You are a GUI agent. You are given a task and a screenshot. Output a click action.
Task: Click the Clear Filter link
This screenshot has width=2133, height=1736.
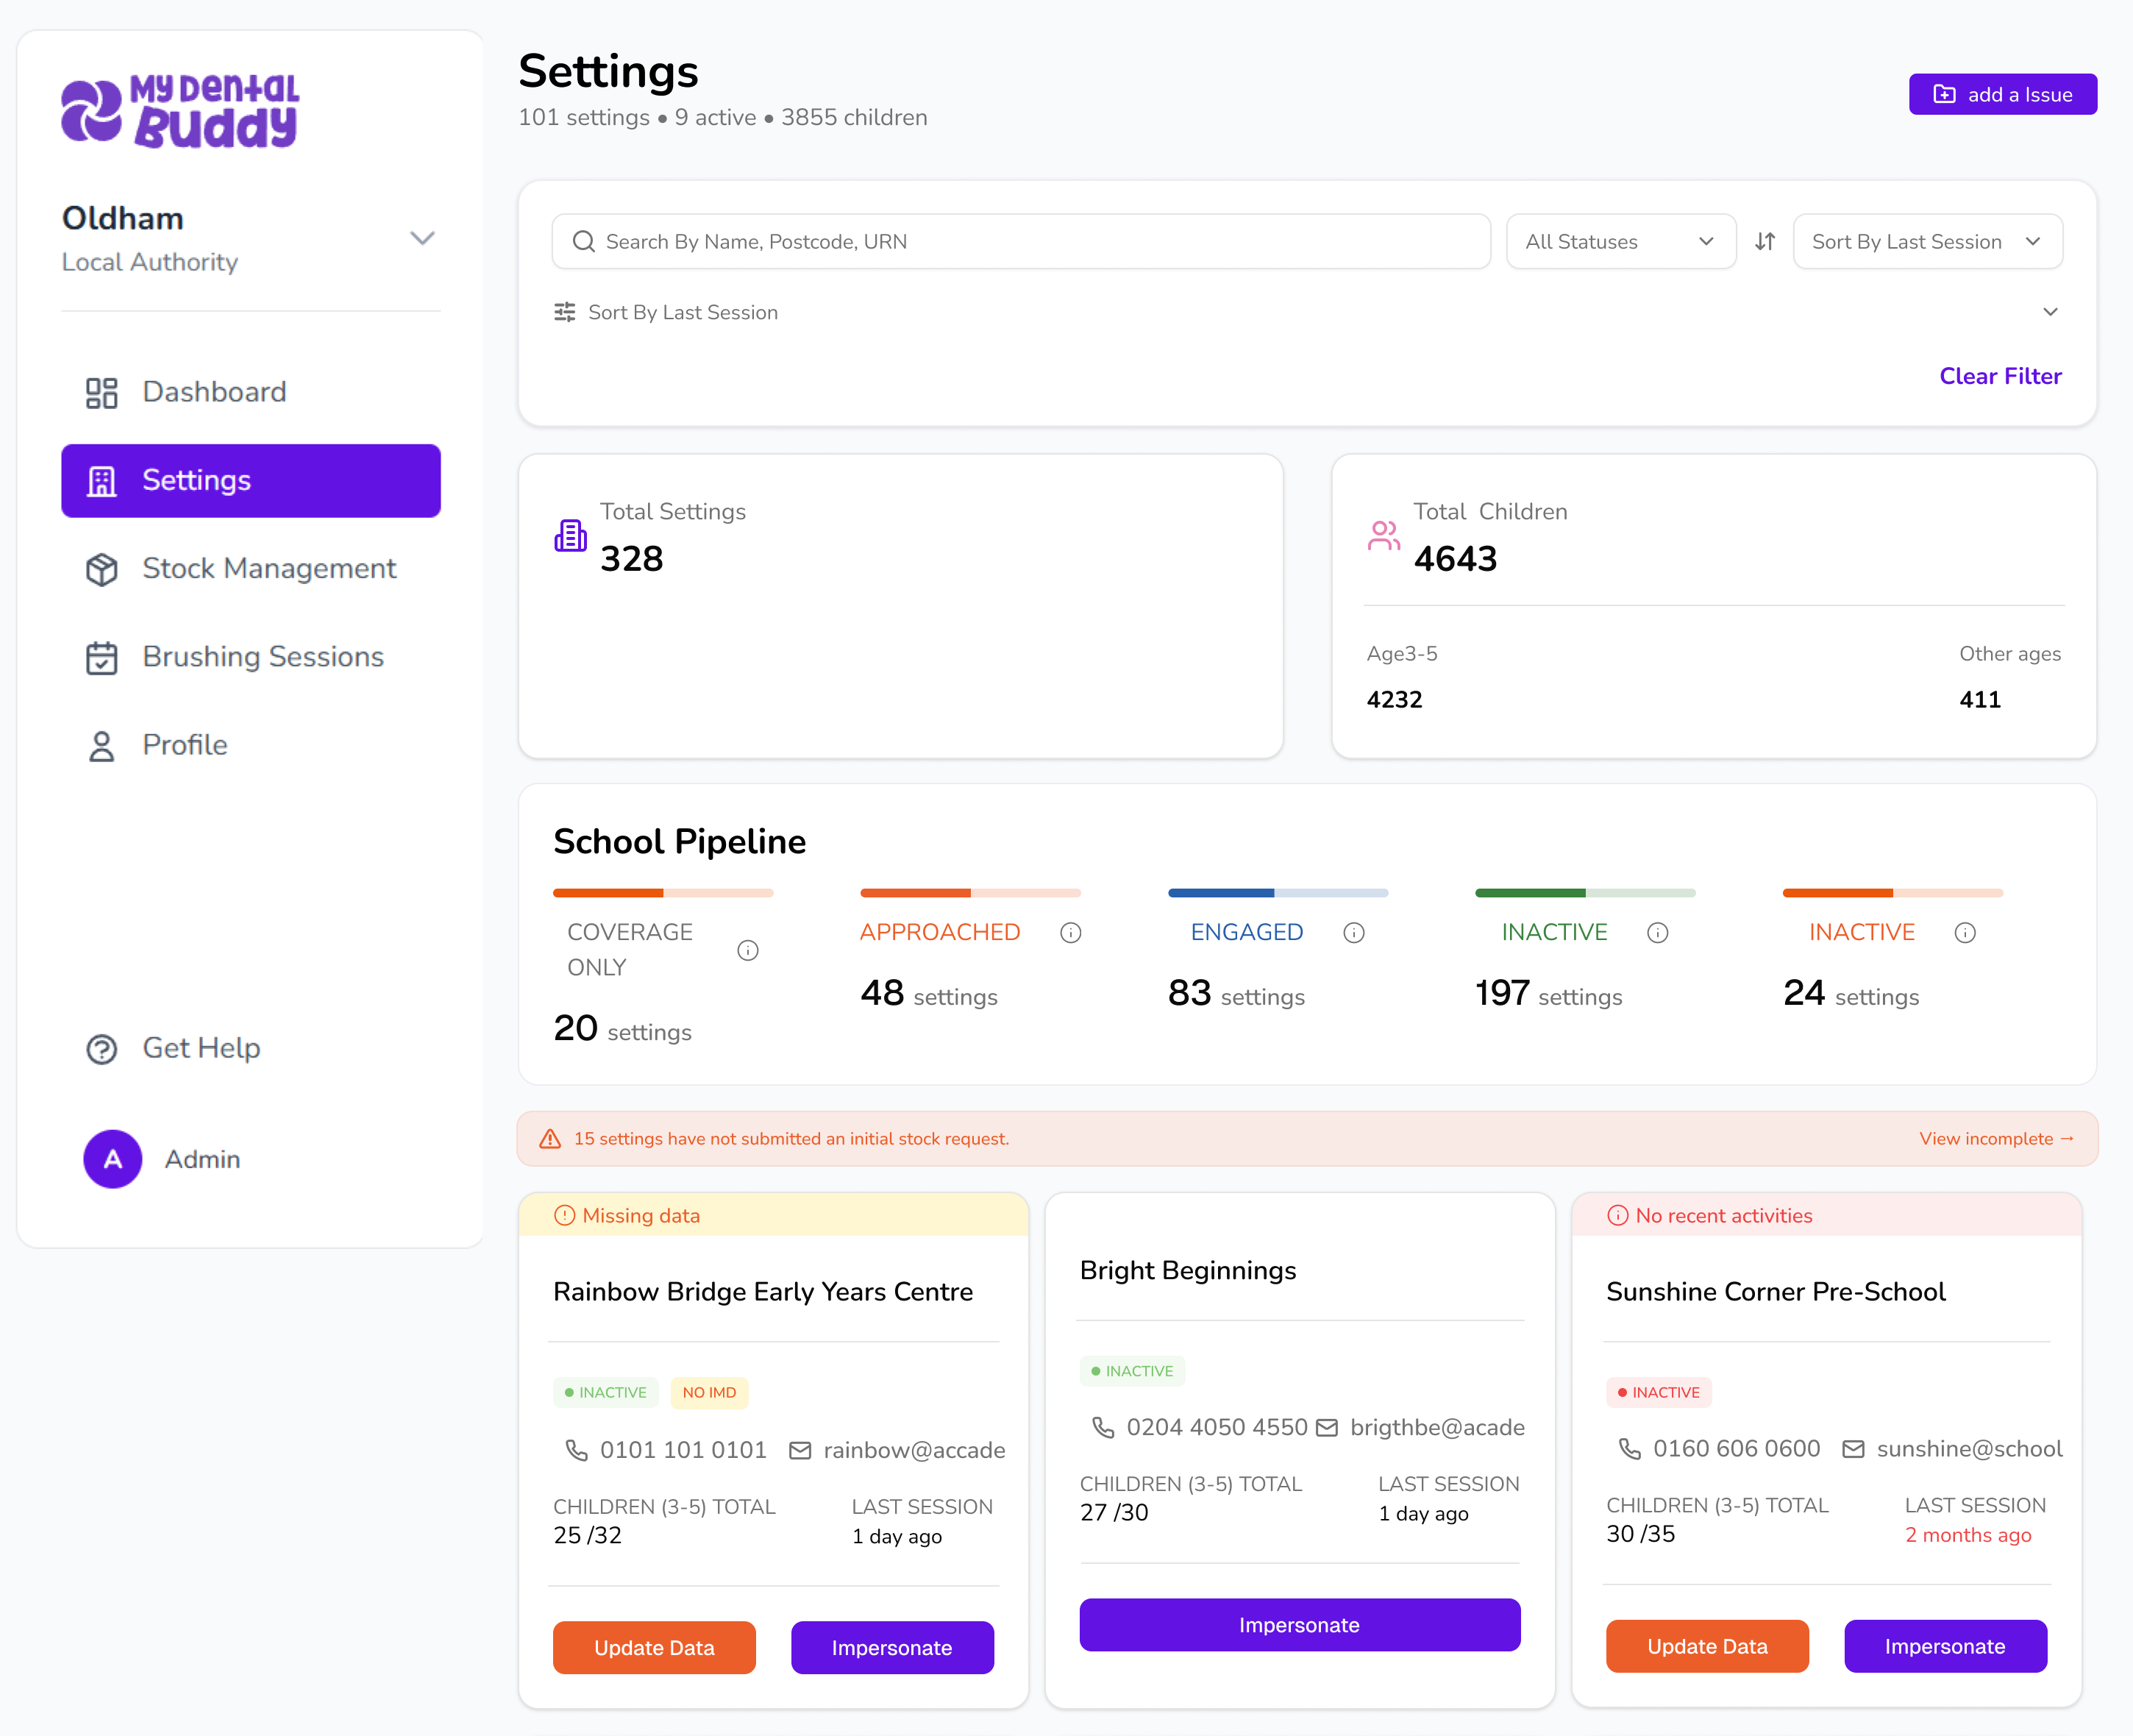tap(2000, 376)
